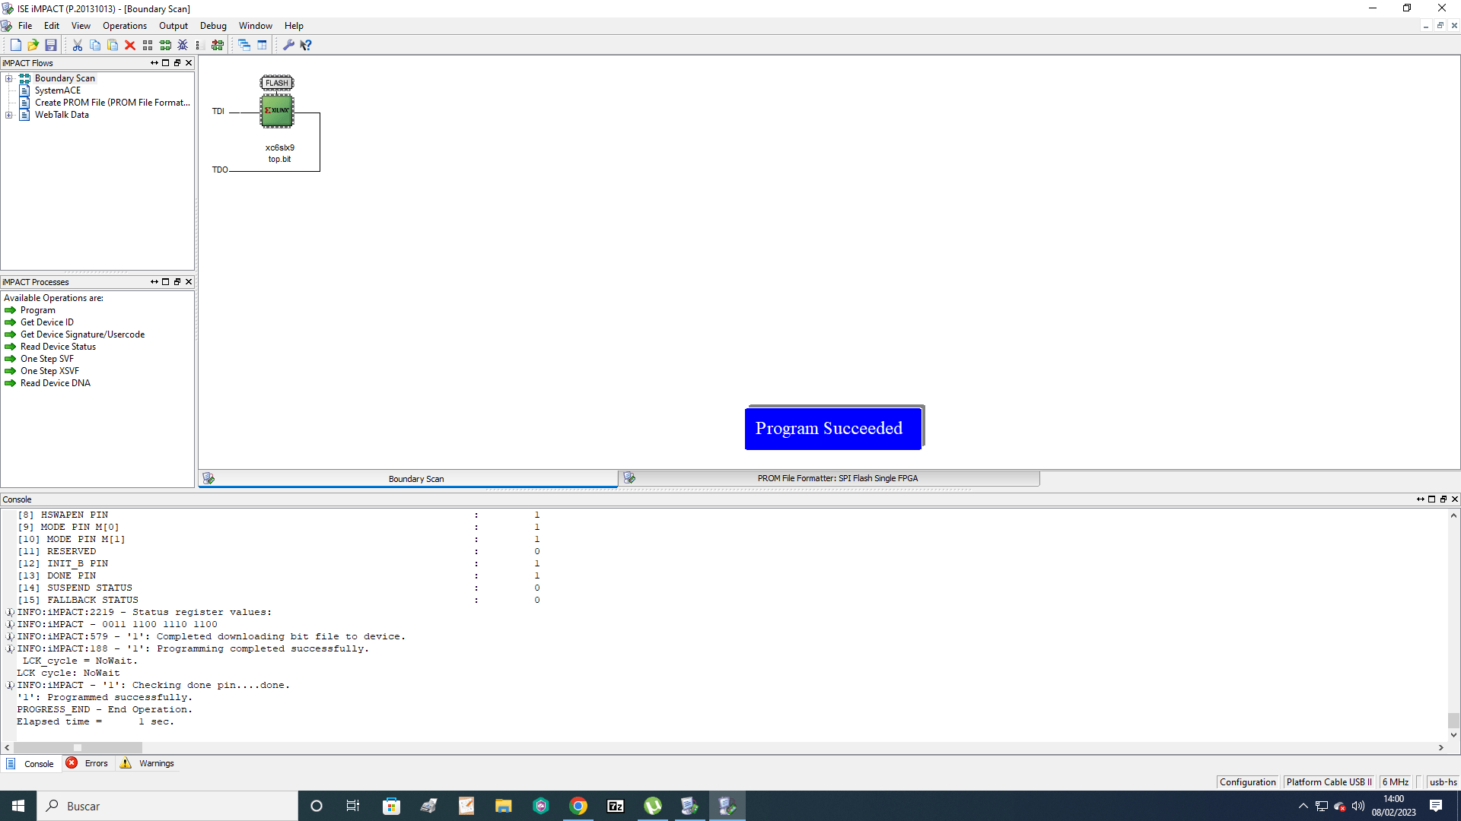Open the Window menu
The width and height of the screenshot is (1461, 821).
click(256, 26)
